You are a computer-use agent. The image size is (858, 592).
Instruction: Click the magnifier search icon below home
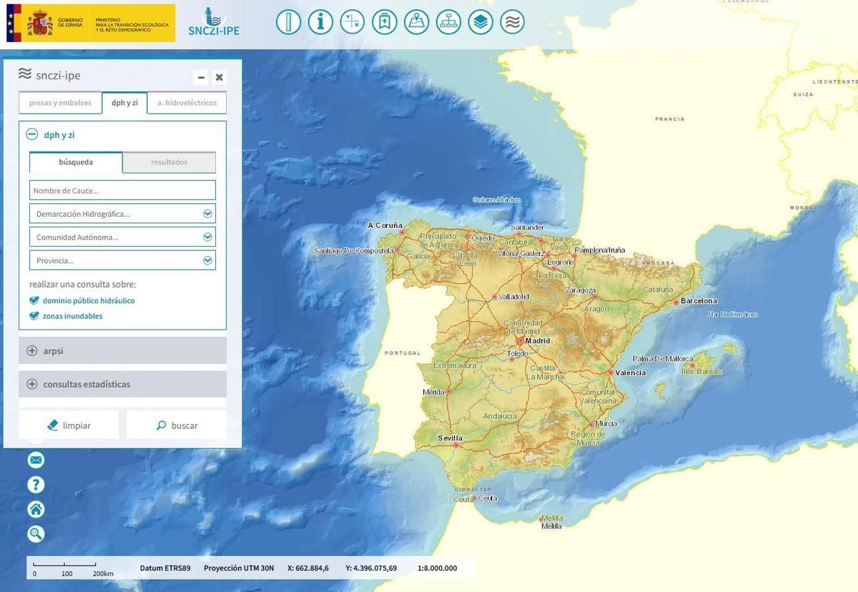pos(36,533)
